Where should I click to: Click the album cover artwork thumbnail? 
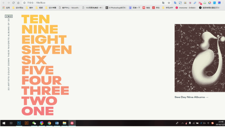(x=200, y=58)
